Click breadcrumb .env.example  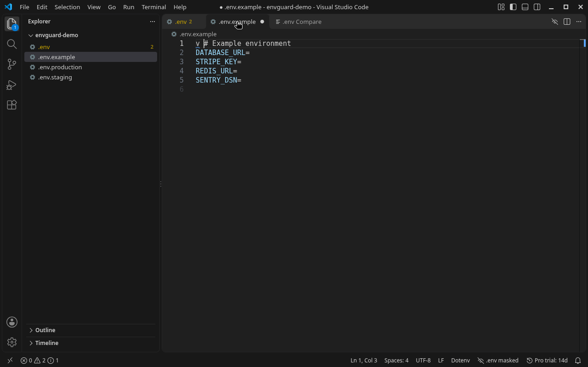198,34
